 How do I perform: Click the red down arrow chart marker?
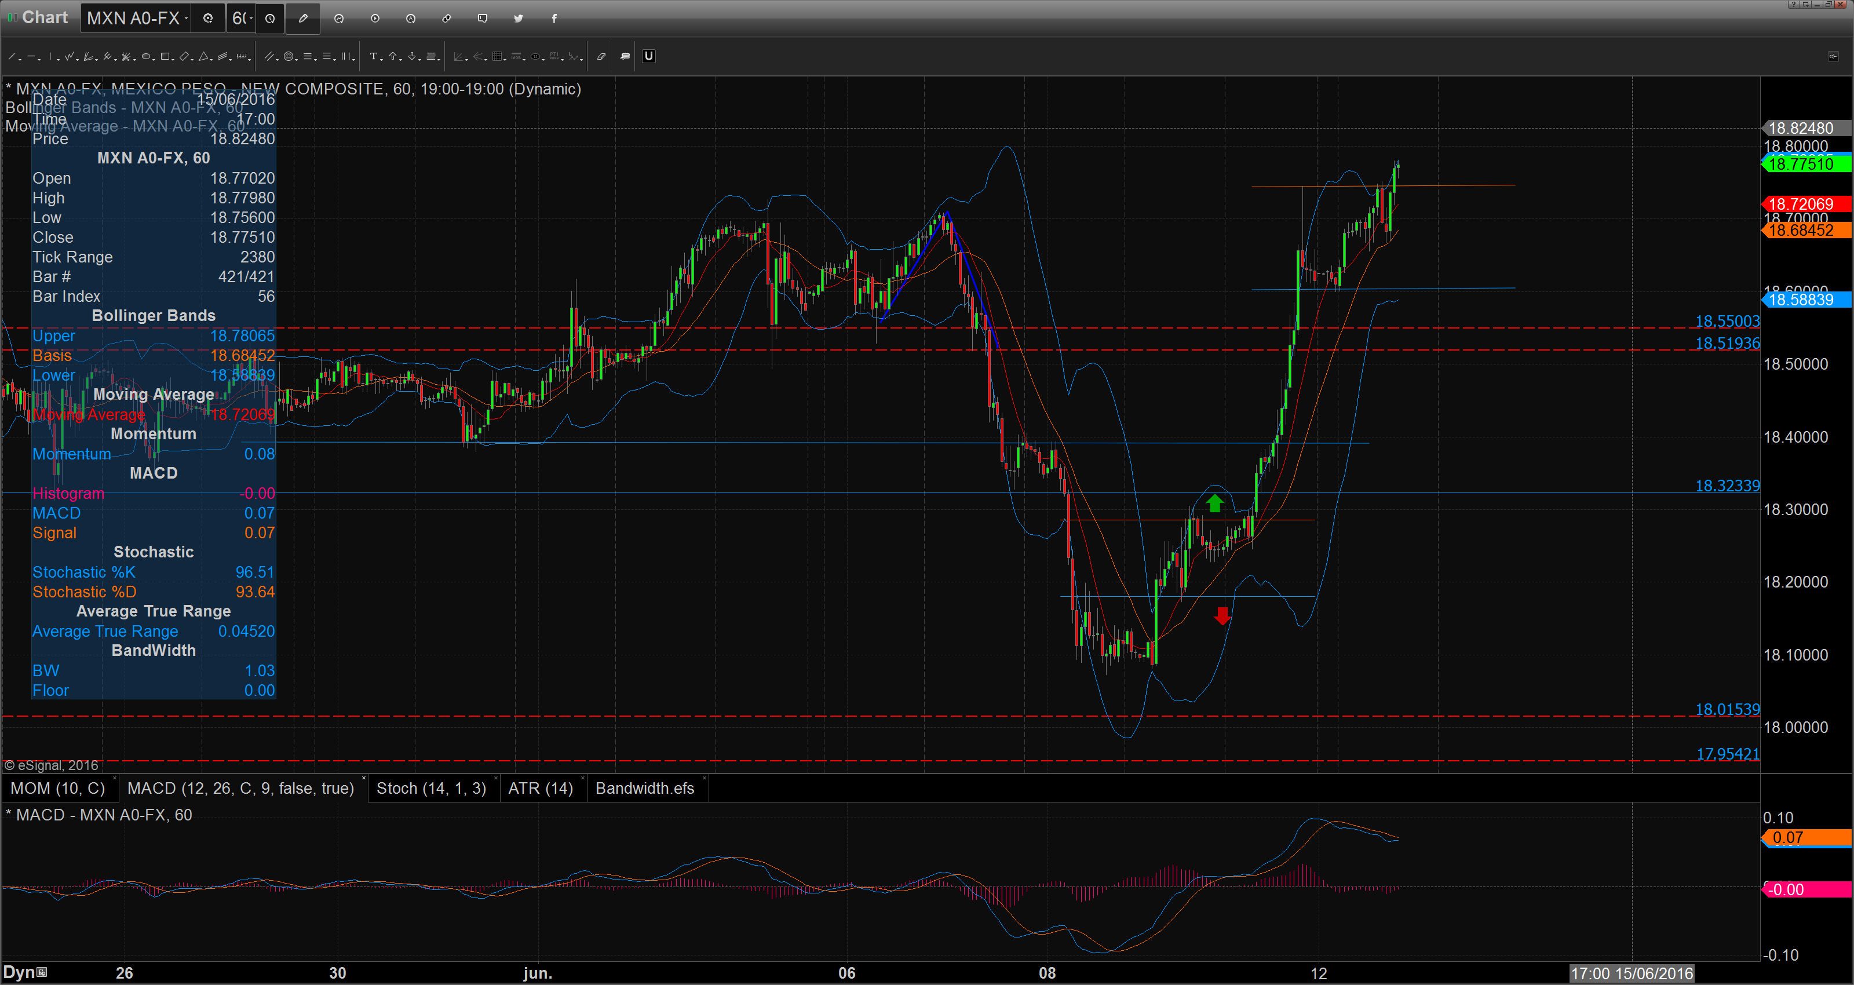pos(1222,615)
